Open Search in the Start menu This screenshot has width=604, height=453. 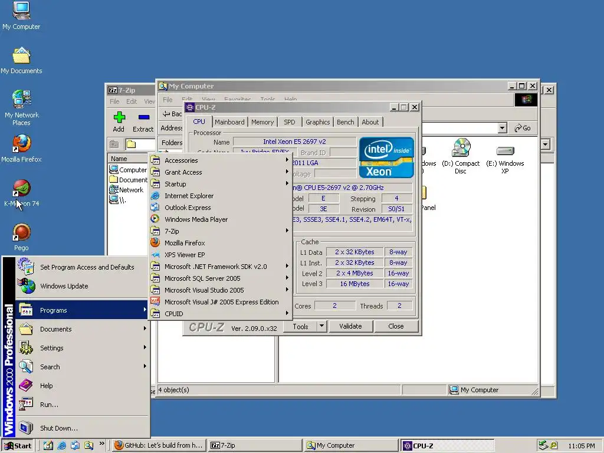(83, 367)
